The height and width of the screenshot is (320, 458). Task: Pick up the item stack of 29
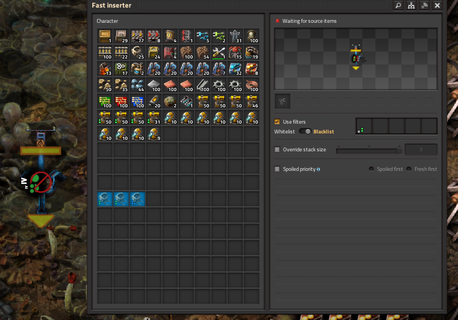[121, 36]
